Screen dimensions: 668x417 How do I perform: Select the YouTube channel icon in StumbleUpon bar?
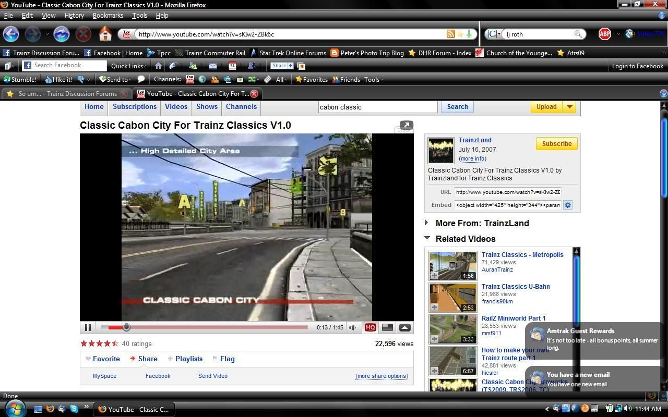tap(189, 80)
